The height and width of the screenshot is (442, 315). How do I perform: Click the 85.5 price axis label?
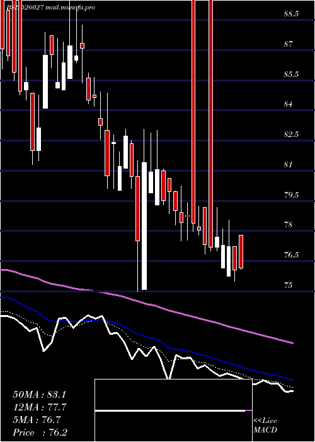[x=291, y=75]
